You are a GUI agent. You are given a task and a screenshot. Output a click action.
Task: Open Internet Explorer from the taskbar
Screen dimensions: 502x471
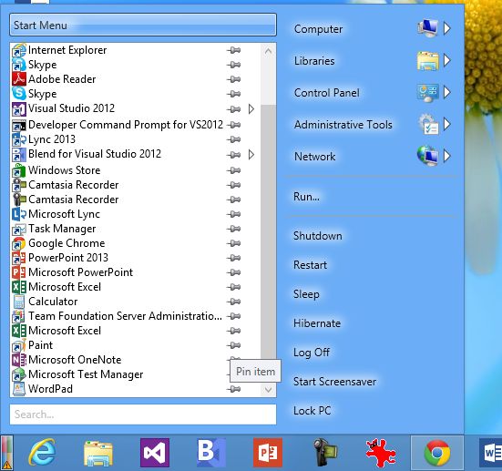[x=42, y=453]
